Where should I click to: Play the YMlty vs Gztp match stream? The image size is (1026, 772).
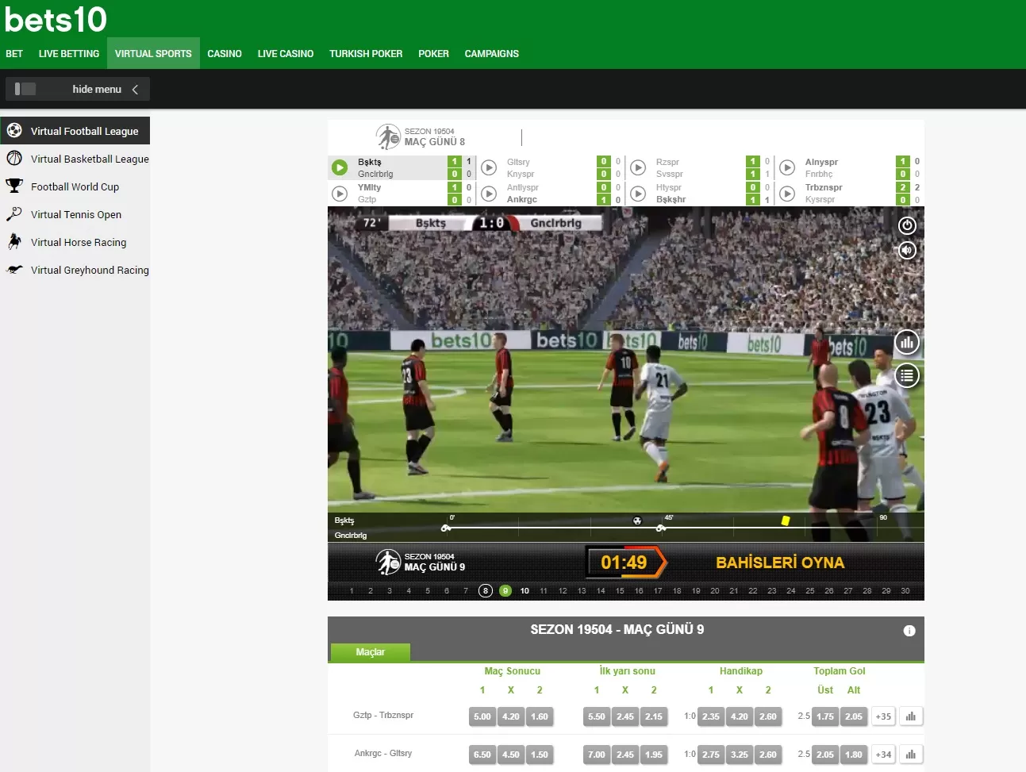tap(340, 193)
